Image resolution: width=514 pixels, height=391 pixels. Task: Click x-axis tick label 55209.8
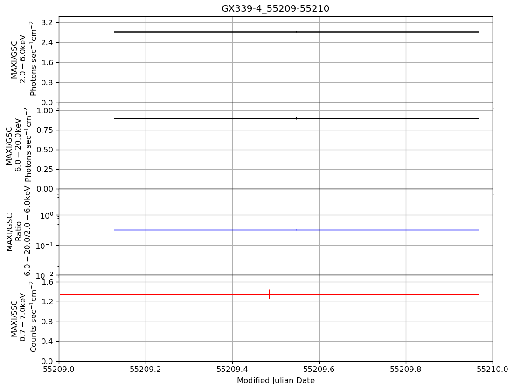(406, 370)
